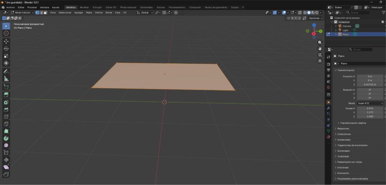Toggle X-ray display in viewport header
The width and height of the screenshot is (386, 185).
click(x=300, y=13)
